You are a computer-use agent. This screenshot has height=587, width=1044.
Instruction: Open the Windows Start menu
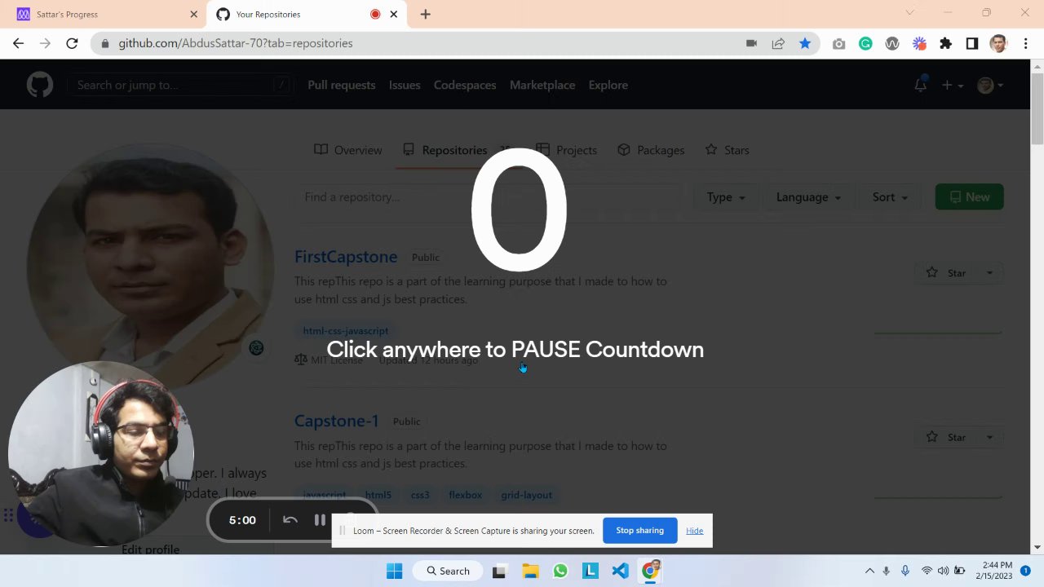click(394, 571)
